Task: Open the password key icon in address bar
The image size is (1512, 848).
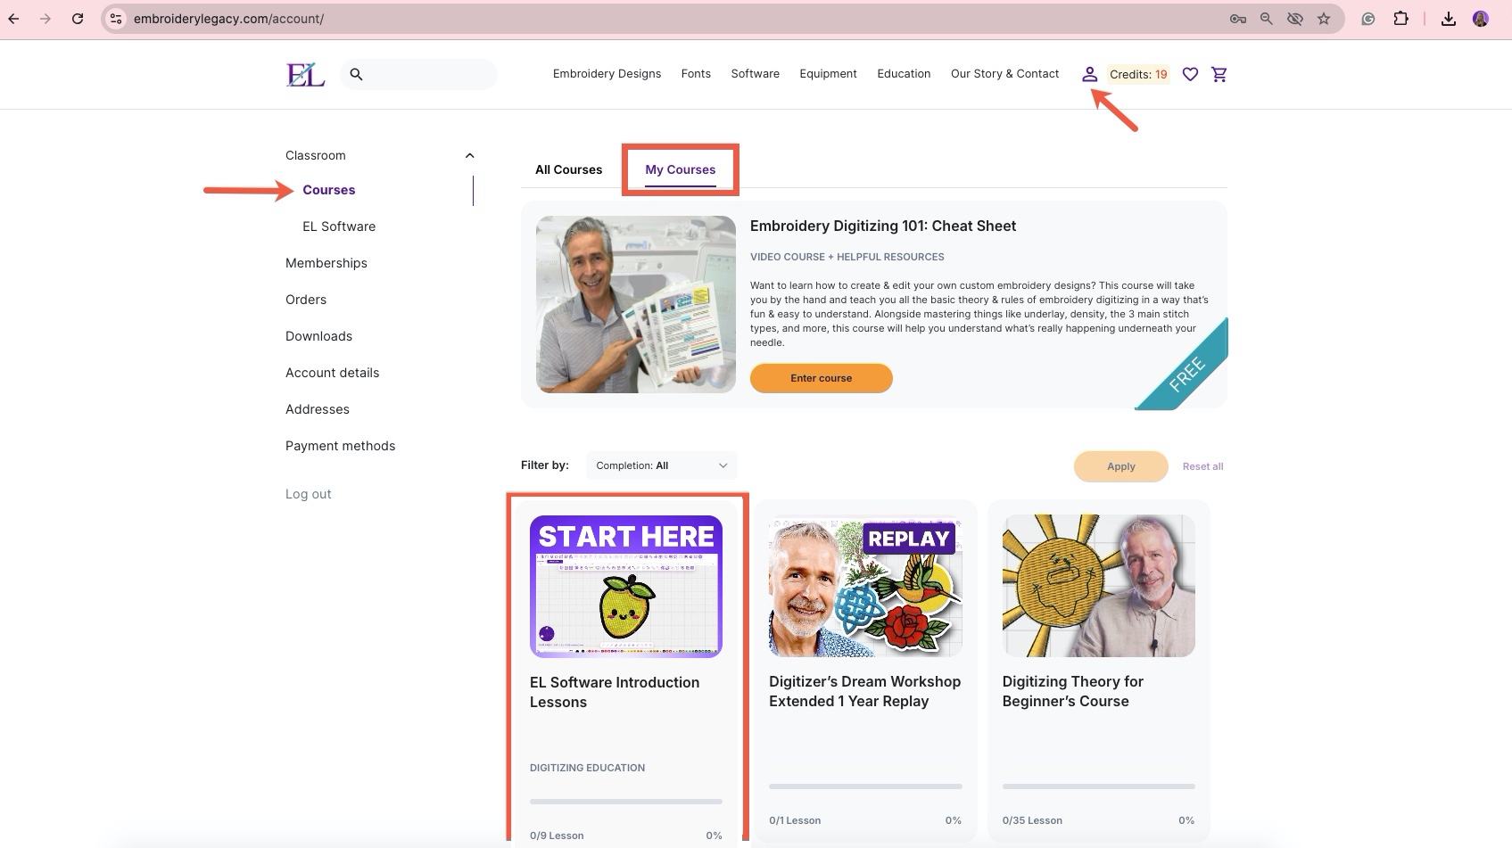Action: [x=1237, y=19]
